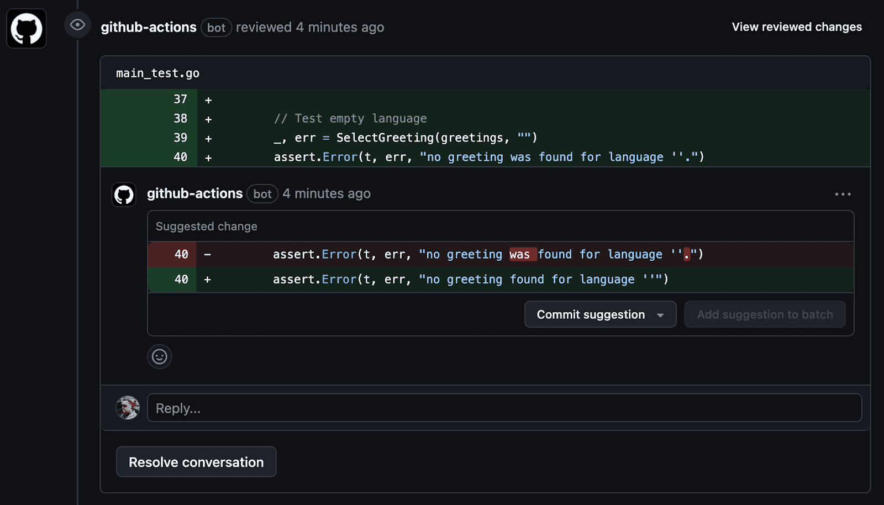
Task: Click the bot badge in review header
Action: coord(216,28)
